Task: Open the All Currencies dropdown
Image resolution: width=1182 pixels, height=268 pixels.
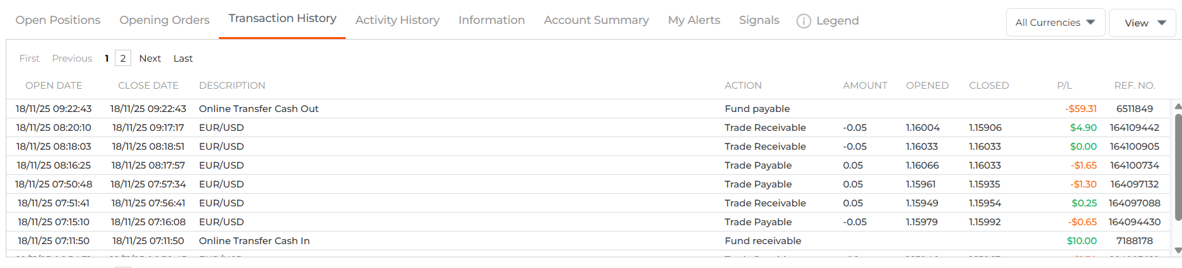Action: click(x=1055, y=23)
